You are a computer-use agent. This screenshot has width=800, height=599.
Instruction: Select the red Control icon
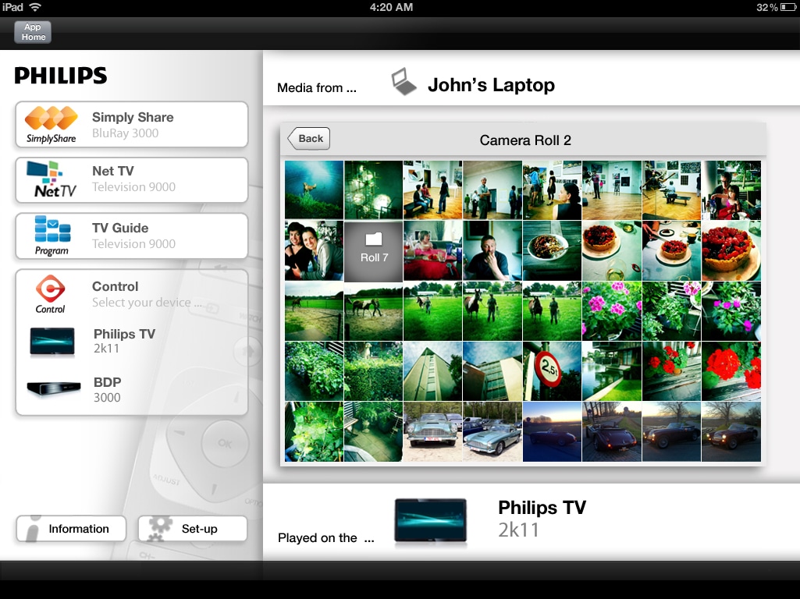50,294
